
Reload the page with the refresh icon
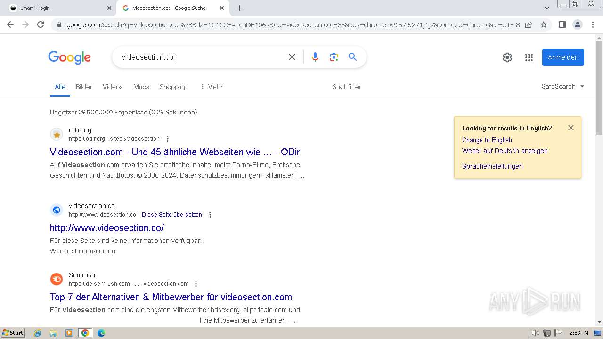[x=41, y=24]
